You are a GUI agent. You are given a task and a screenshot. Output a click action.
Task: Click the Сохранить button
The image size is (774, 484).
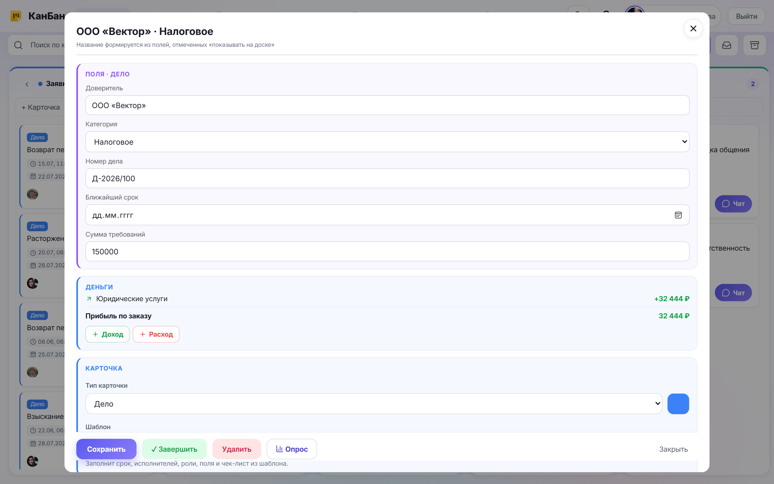click(x=106, y=449)
